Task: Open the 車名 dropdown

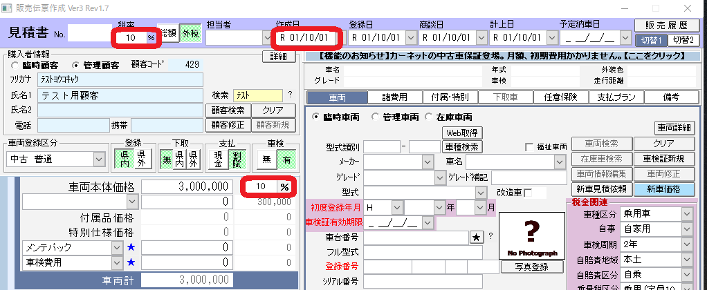Action: pyautogui.click(x=560, y=162)
